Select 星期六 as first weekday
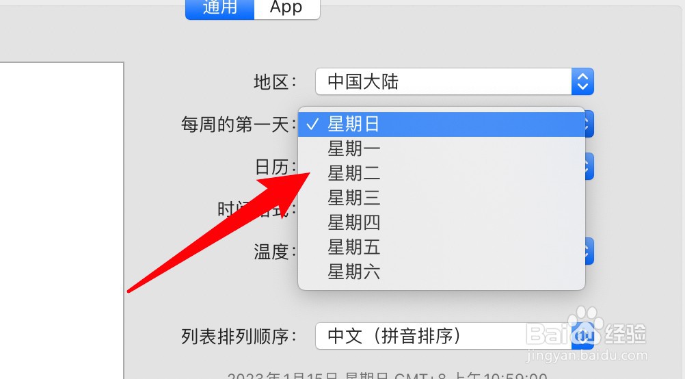 (x=441, y=272)
